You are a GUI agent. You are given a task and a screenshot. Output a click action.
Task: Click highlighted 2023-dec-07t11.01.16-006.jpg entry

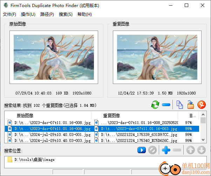(53, 129)
